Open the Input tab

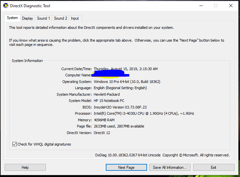75,18
